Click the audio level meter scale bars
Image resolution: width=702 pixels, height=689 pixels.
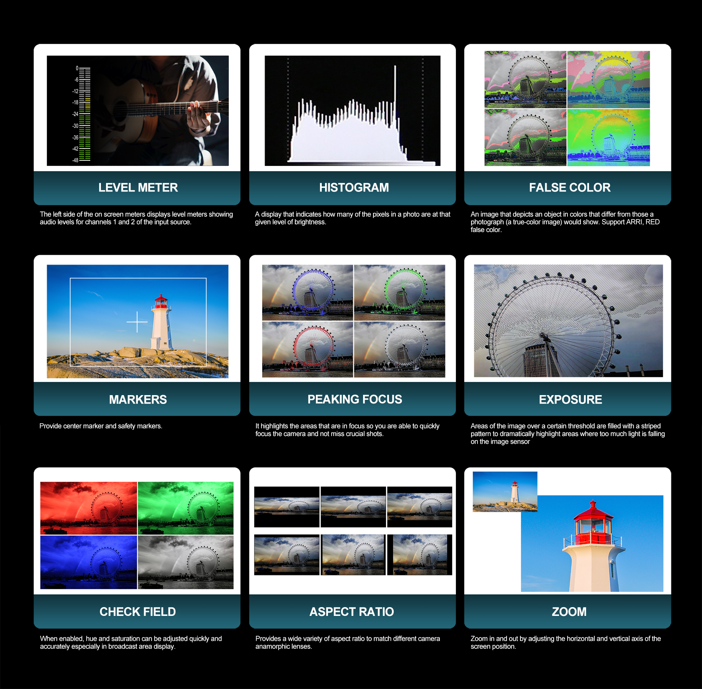[84, 114]
